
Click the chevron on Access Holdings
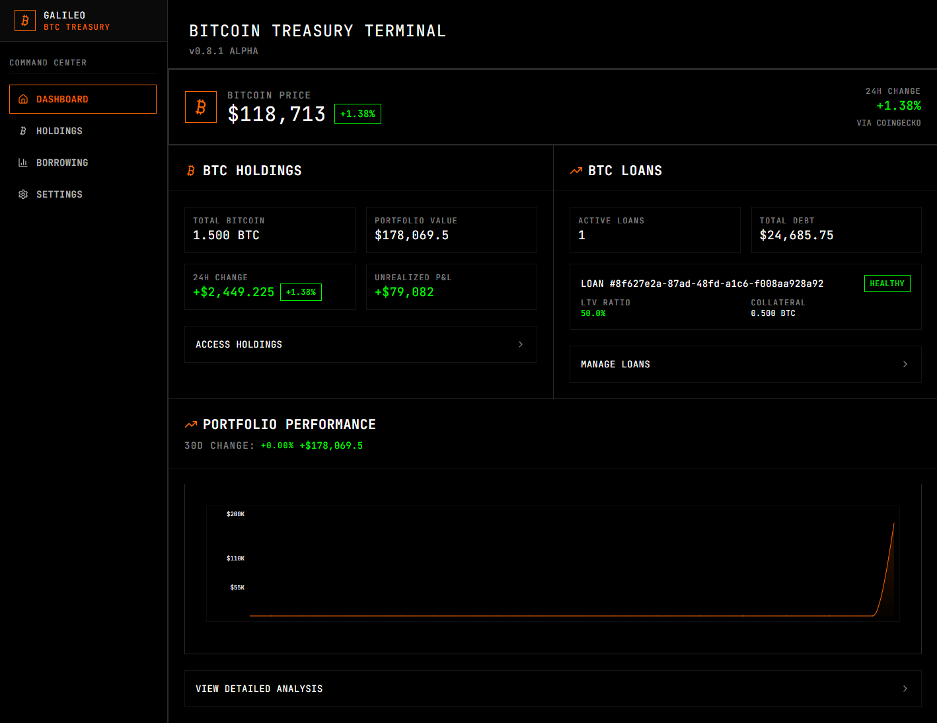pos(521,344)
